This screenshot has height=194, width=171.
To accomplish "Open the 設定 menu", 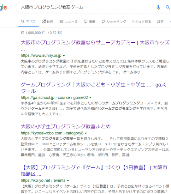I will (x=160, y=22).
